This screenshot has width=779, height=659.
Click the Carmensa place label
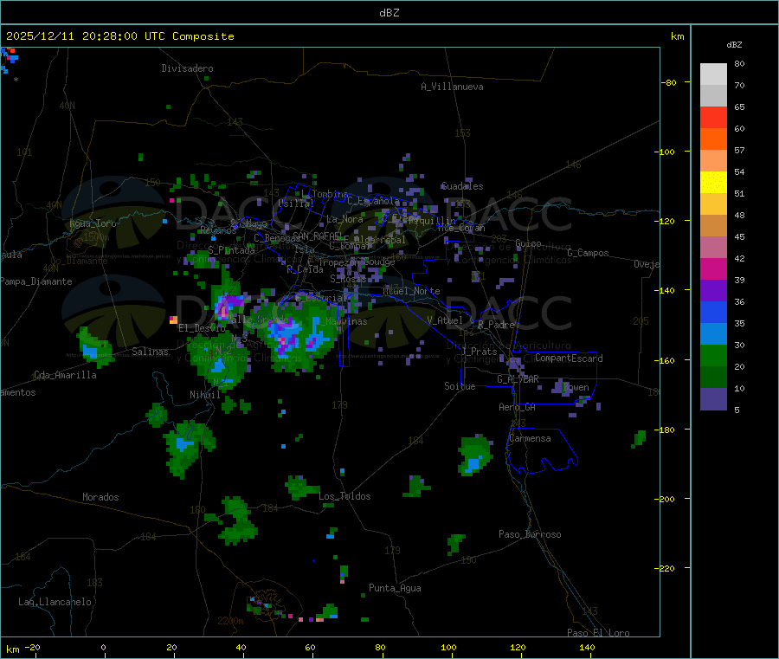530,438
